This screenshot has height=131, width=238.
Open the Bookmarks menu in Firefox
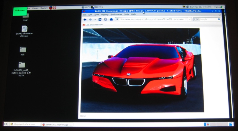click(x=116, y=14)
